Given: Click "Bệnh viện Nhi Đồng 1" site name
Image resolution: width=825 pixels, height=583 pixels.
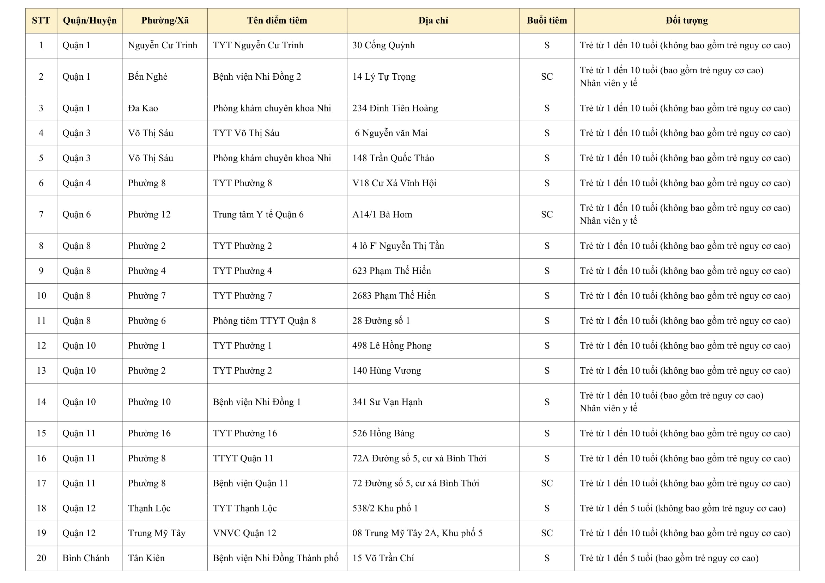Looking at the screenshot, I should 256,402.
